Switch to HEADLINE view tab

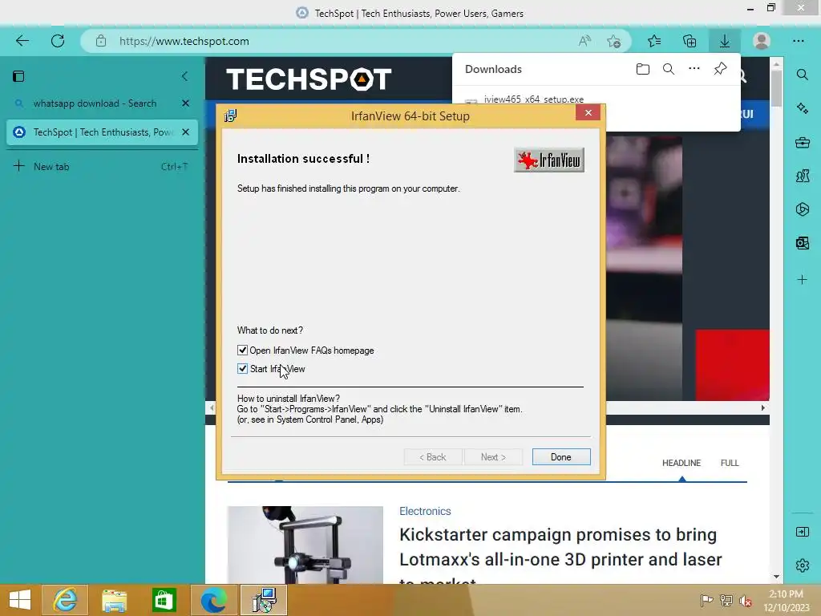681,463
